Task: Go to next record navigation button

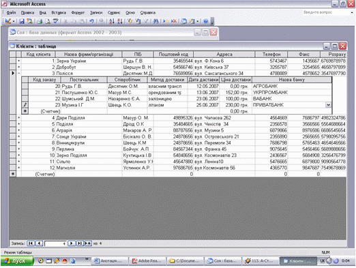Action: [72, 243]
